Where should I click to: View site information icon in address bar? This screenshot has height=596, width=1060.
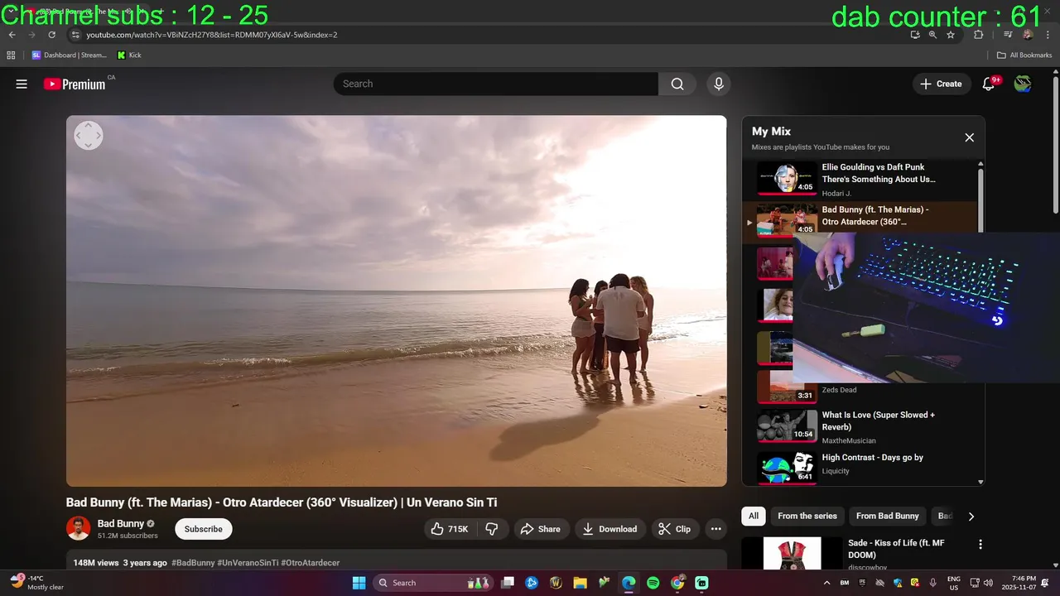75,35
